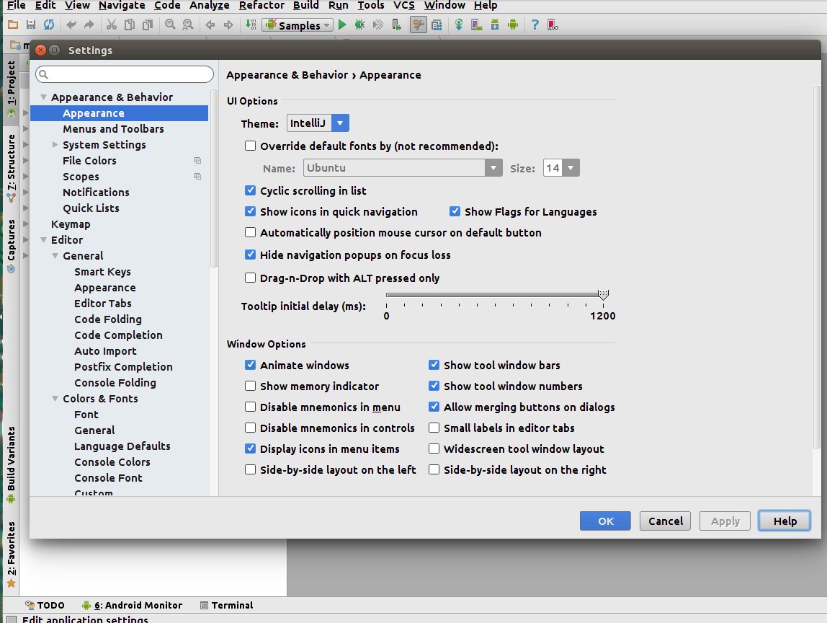Open Android Device Monitor icon
827x623 pixels.
pos(513,25)
